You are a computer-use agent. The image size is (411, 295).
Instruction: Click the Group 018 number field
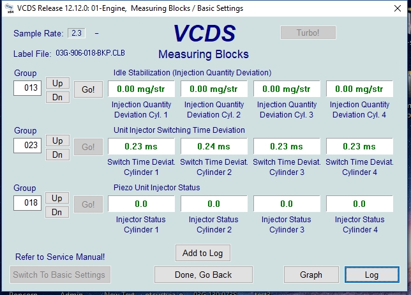pyautogui.click(x=27, y=202)
